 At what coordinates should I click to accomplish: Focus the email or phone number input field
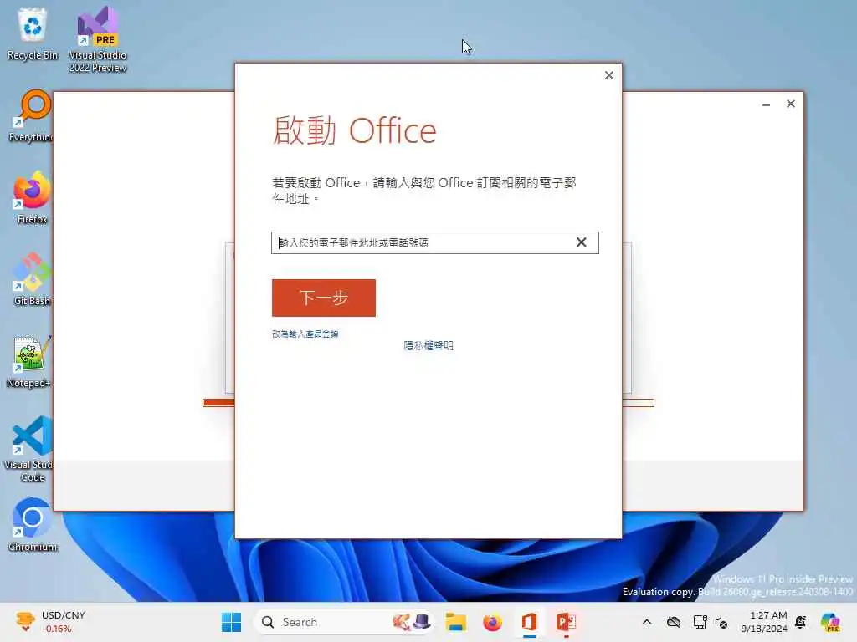coord(434,243)
